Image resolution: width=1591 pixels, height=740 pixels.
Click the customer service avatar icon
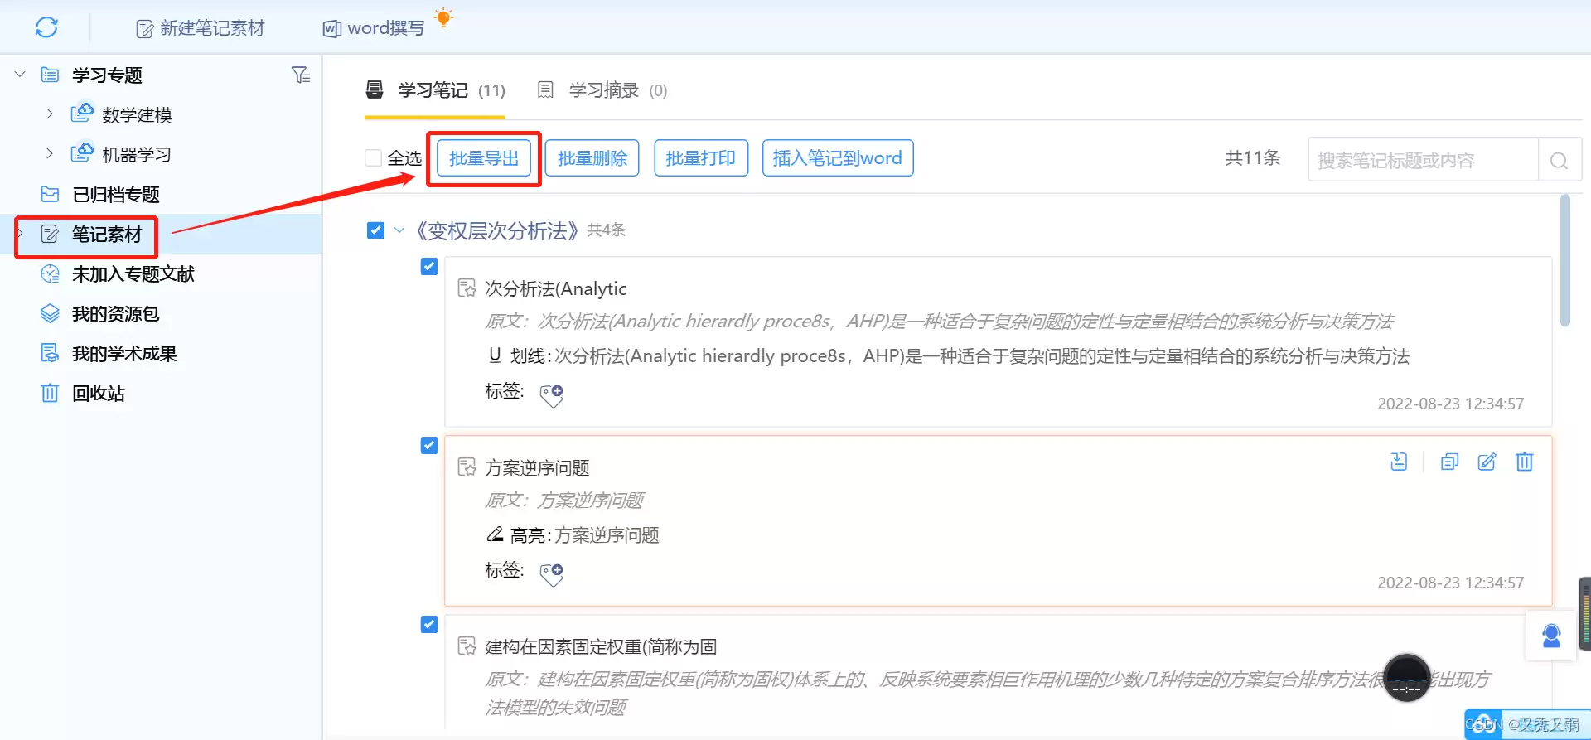(1551, 636)
